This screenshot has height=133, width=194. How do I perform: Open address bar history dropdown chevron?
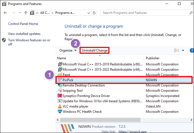88,13
